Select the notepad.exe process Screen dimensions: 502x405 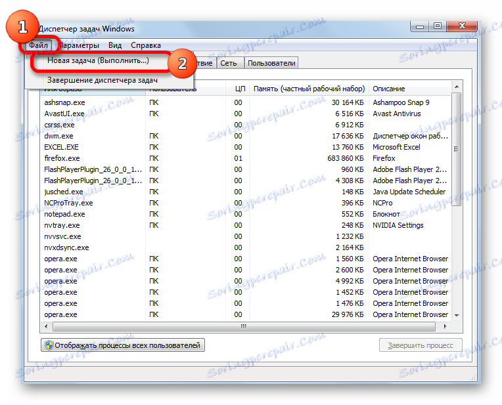click(246, 214)
